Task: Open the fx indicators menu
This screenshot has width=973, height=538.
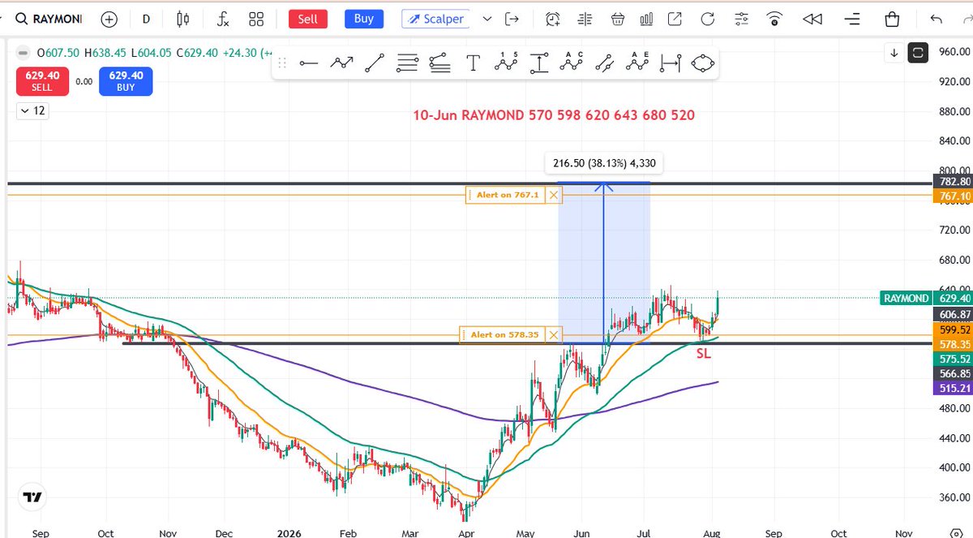Action: click(x=223, y=19)
